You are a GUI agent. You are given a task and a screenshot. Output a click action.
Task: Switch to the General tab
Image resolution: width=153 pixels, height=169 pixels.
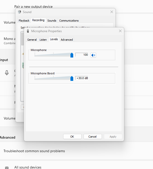click(32, 40)
